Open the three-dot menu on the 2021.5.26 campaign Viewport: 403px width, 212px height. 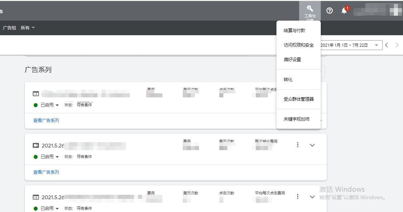click(x=297, y=145)
